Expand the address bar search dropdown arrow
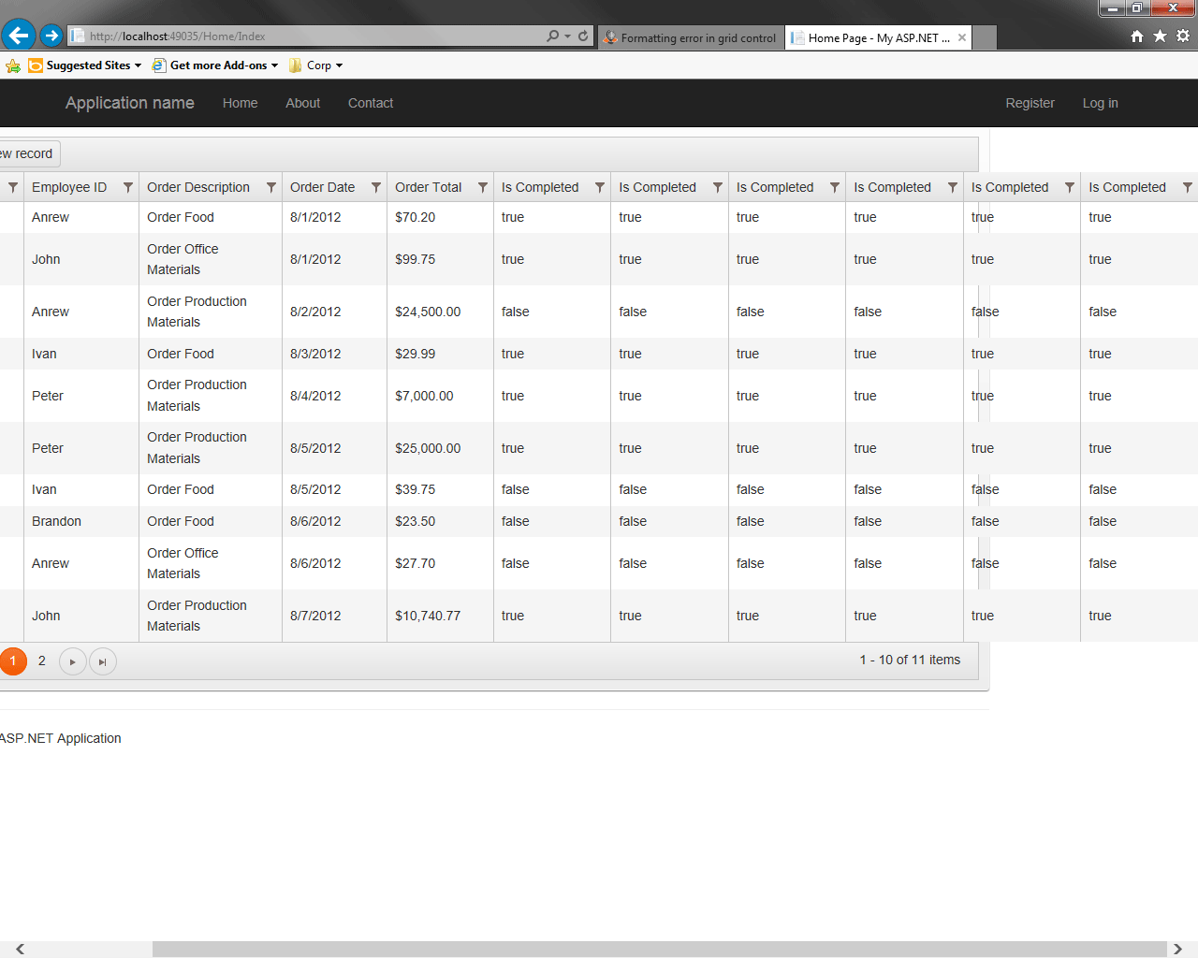Viewport: 1198px width, 958px height. click(x=567, y=36)
